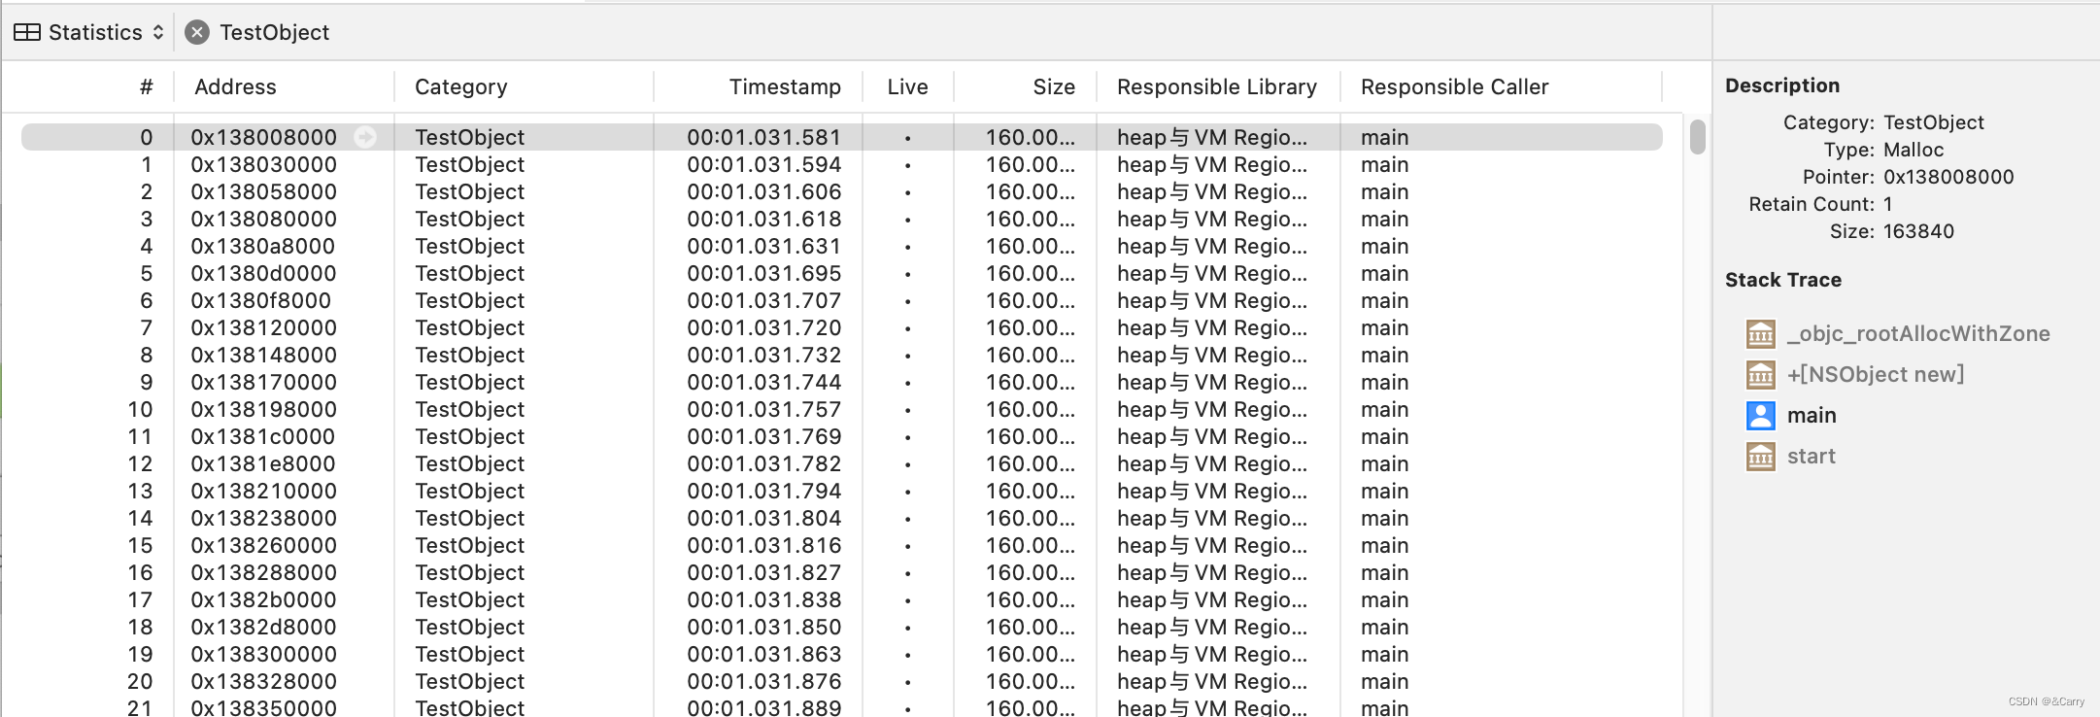Click timestamp 00:01.031.732
The height and width of the screenshot is (717, 2100).
coord(763,355)
